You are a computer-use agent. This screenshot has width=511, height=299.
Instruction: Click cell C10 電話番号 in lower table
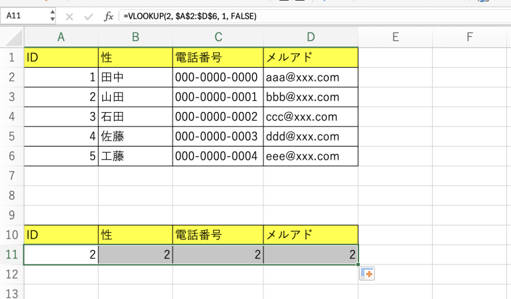pos(218,235)
